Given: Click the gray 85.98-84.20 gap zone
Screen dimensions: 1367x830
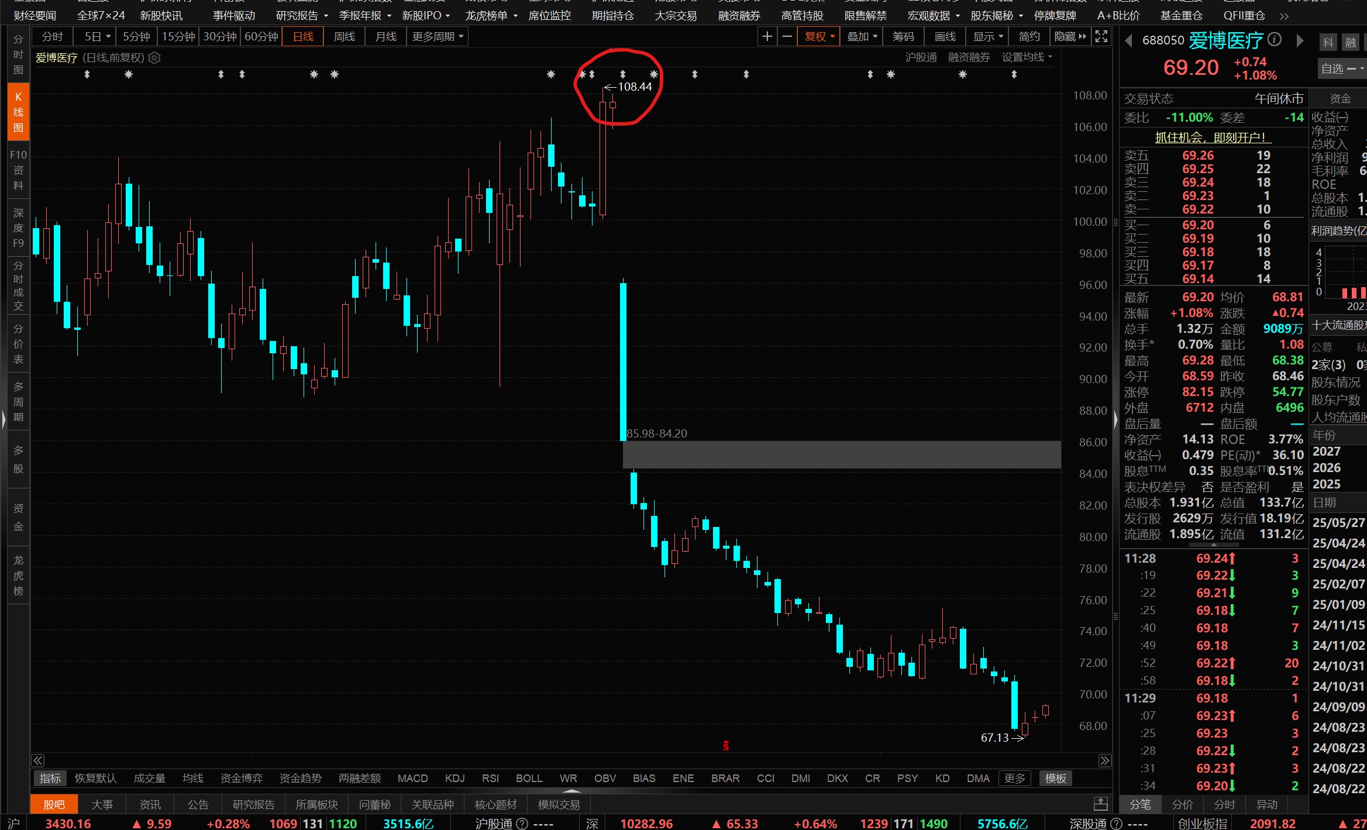Looking at the screenshot, I should click(842, 454).
